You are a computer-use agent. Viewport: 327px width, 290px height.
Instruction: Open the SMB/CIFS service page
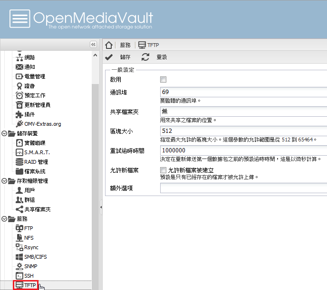[x=31, y=257]
